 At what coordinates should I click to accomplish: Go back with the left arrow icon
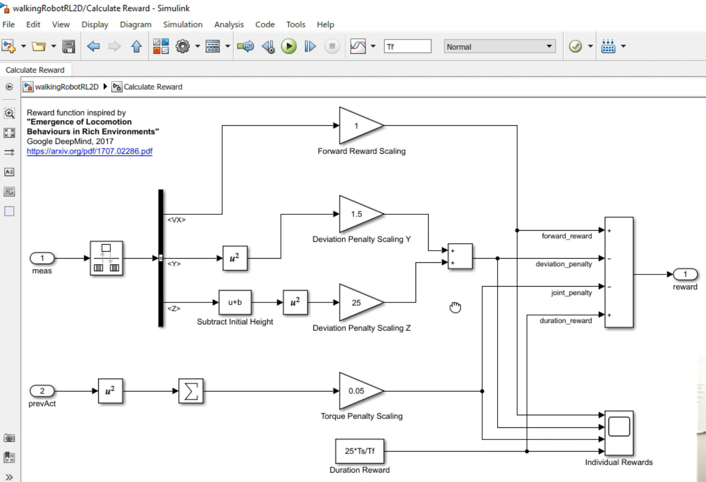[x=93, y=46]
